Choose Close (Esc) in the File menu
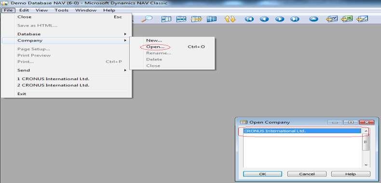 point(67,17)
